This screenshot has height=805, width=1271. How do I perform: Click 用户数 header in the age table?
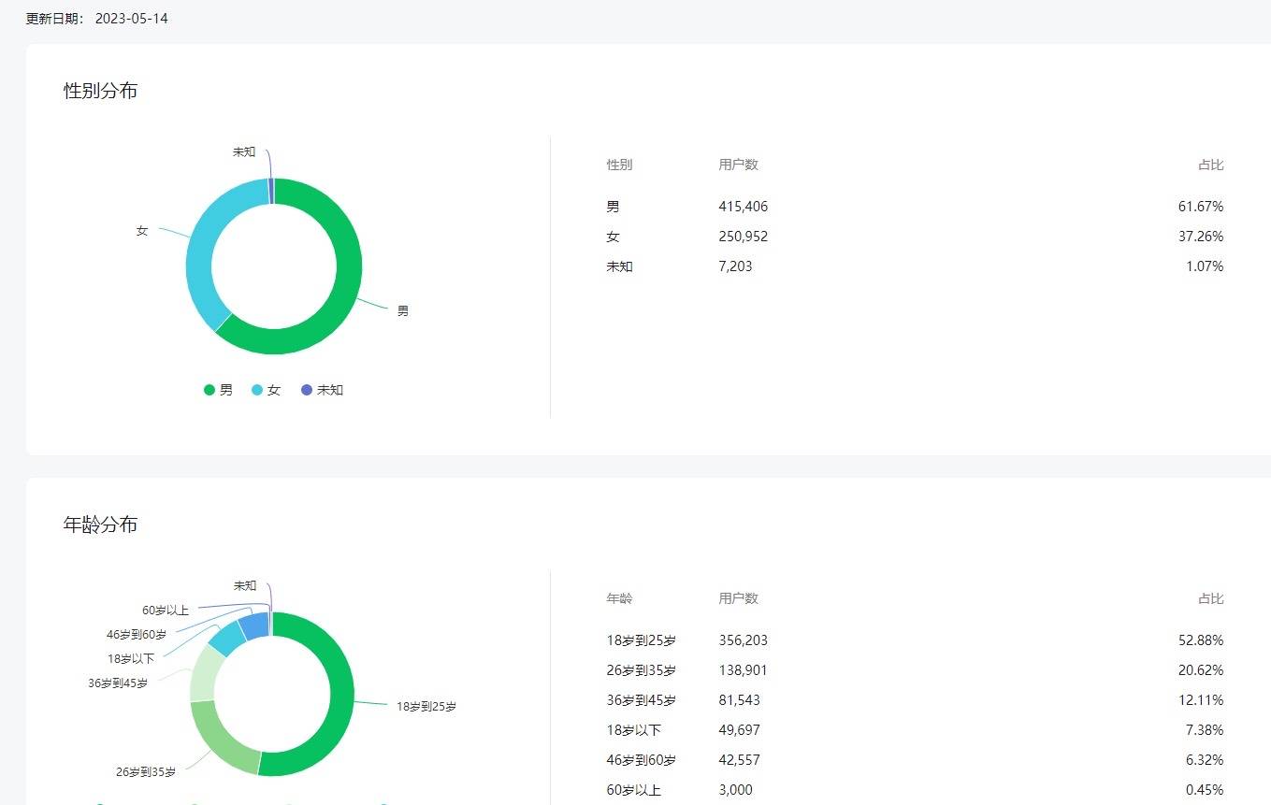click(738, 598)
